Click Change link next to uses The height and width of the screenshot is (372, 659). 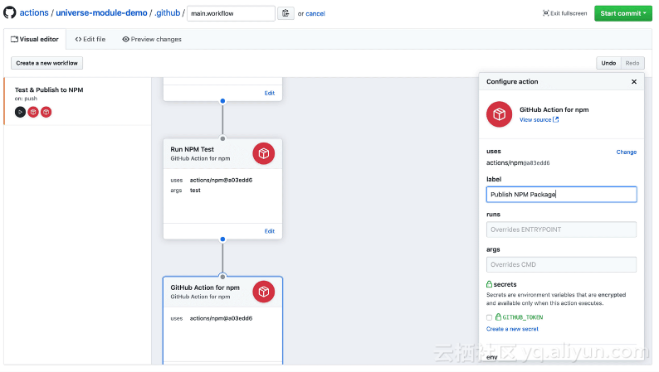(x=627, y=152)
